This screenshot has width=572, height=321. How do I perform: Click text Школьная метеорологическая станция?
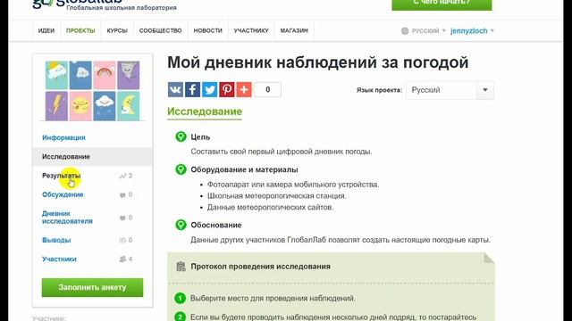point(276,196)
